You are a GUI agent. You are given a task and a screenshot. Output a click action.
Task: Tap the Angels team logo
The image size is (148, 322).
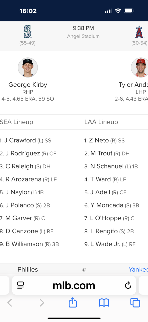(x=139, y=32)
